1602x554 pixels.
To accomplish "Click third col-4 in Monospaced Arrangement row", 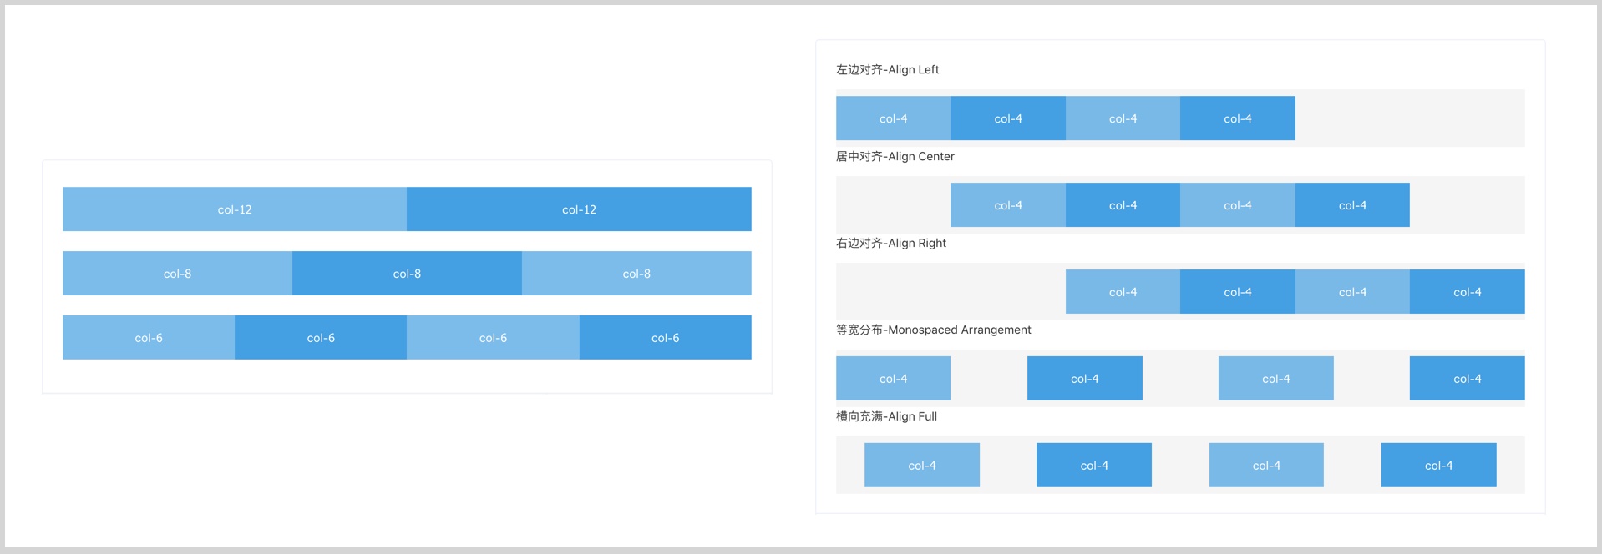I will (1276, 379).
